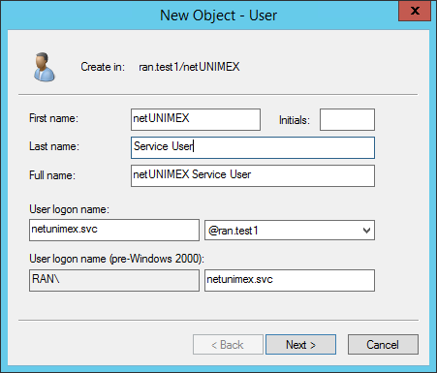Click the user avatar icon
The image size is (437, 373).
[x=45, y=67]
